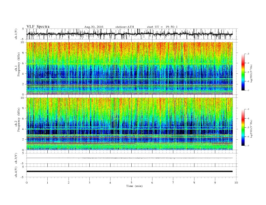Screen dimensions: 266x205
Task: Click time axis tick label '0'
Action: coord(27,183)
